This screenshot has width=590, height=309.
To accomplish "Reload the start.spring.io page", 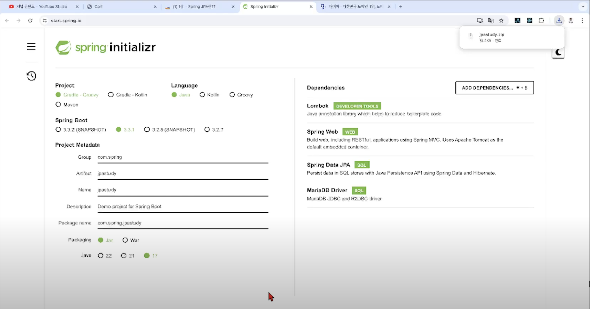I will [x=30, y=21].
